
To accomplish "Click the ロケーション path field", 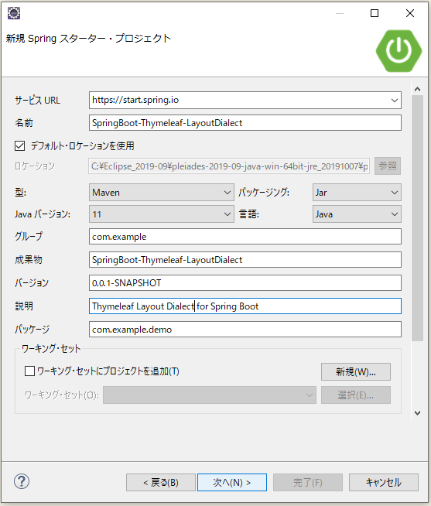I will tap(229, 166).
